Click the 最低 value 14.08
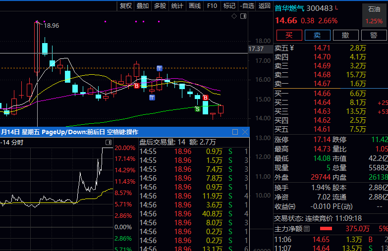 pyautogui.click(x=322, y=158)
